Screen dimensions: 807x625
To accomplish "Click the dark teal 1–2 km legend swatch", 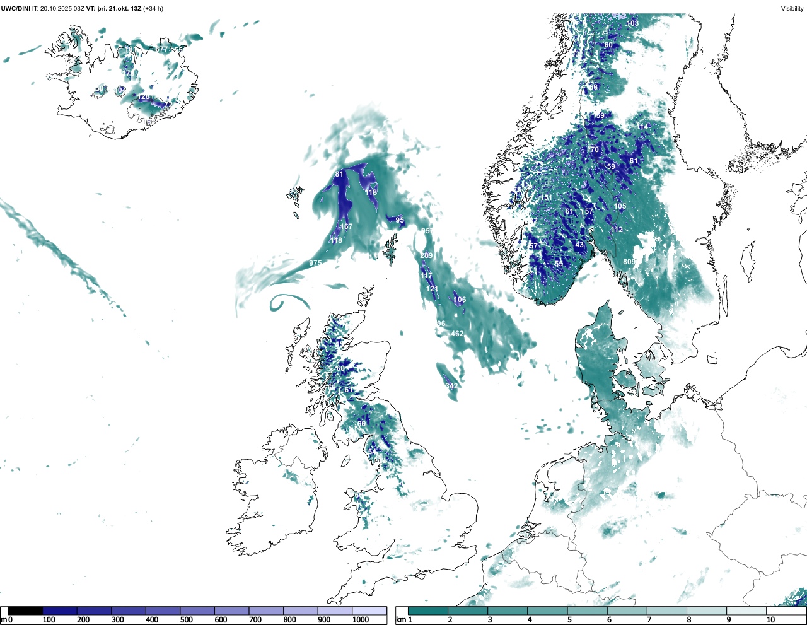I will 428,610.
